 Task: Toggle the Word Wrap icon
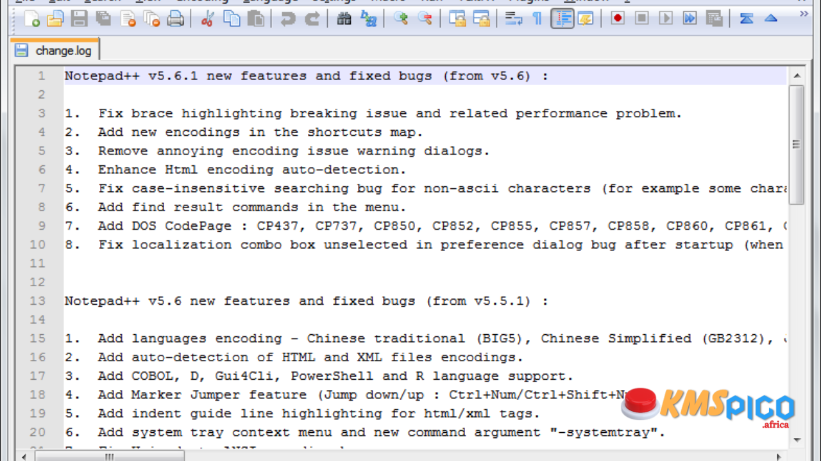(513, 19)
